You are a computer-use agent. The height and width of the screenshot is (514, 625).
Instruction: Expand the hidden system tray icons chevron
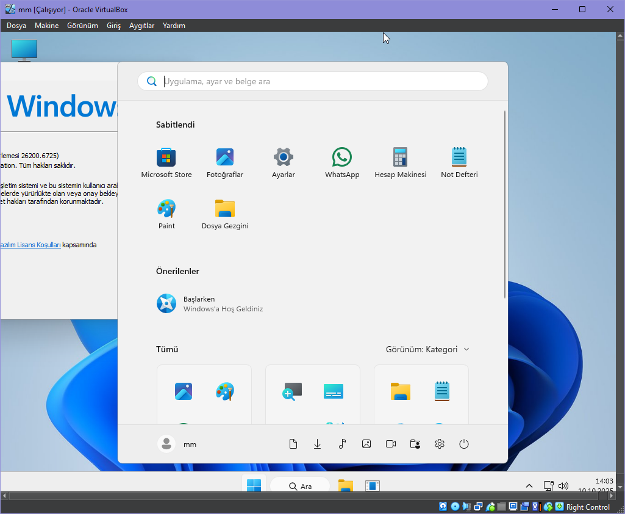(x=529, y=486)
